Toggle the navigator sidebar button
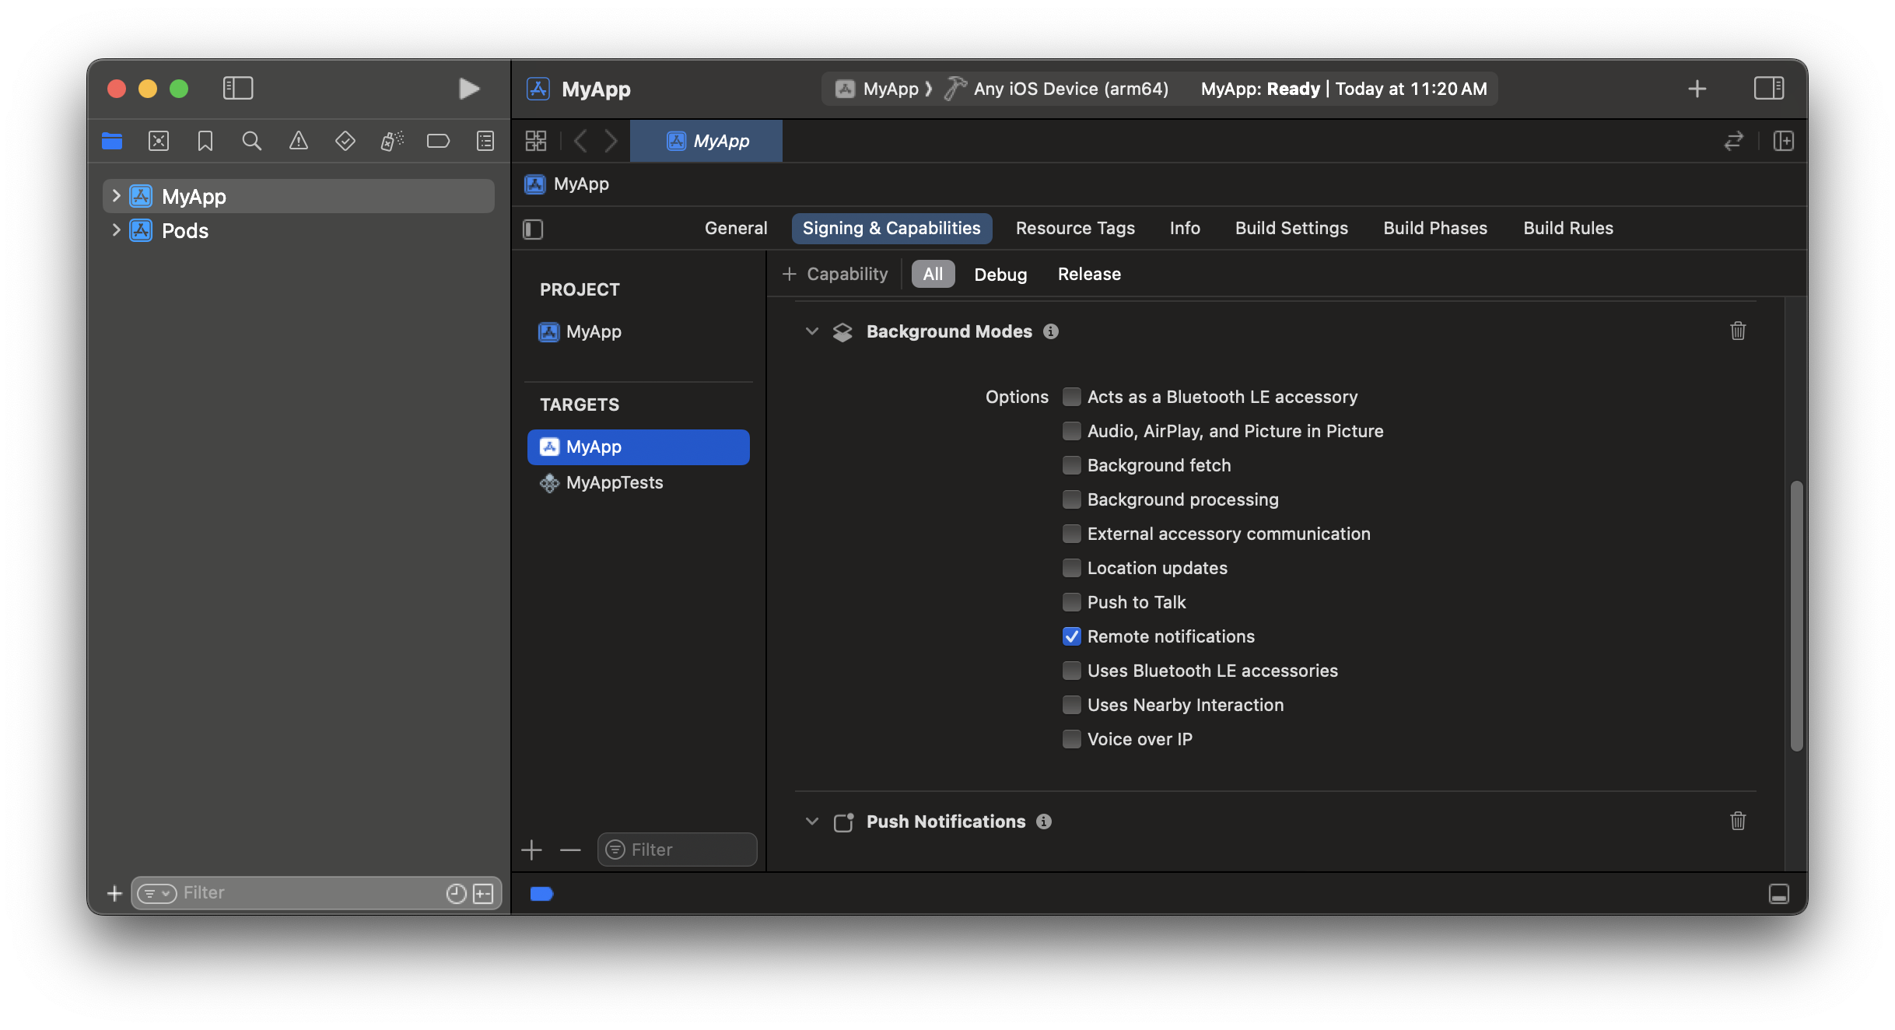Image resolution: width=1895 pixels, height=1030 pixels. point(238,89)
